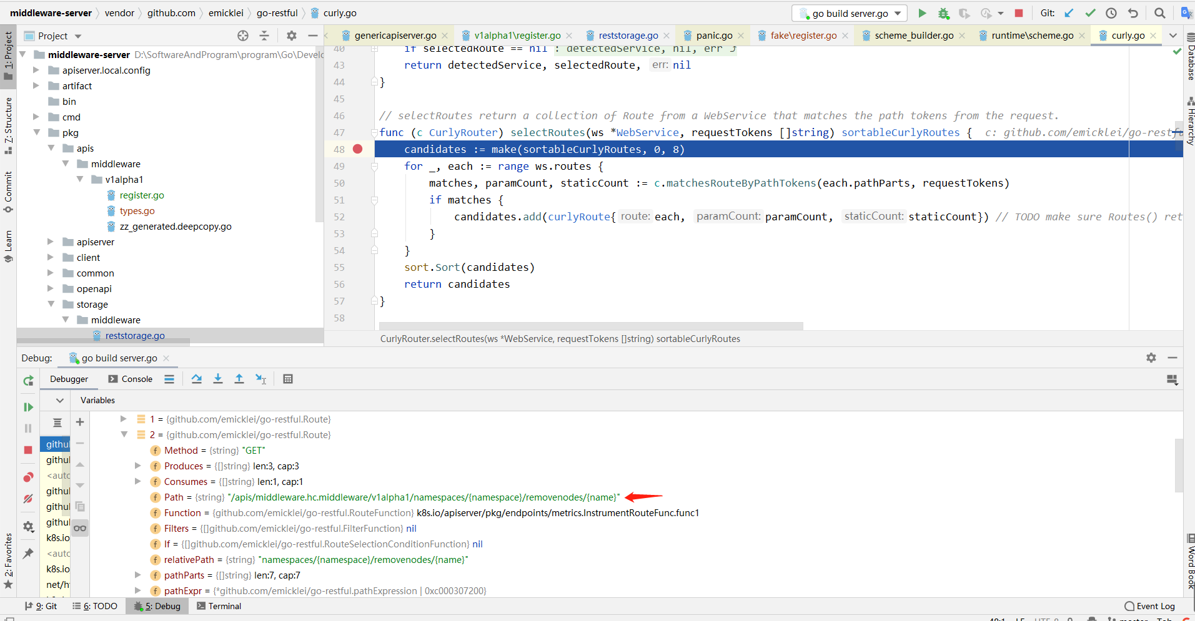This screenshot has height=621, width=1195.
Task: Click go-restful breadcrumb in navigation bar
Action: [277, 13]
